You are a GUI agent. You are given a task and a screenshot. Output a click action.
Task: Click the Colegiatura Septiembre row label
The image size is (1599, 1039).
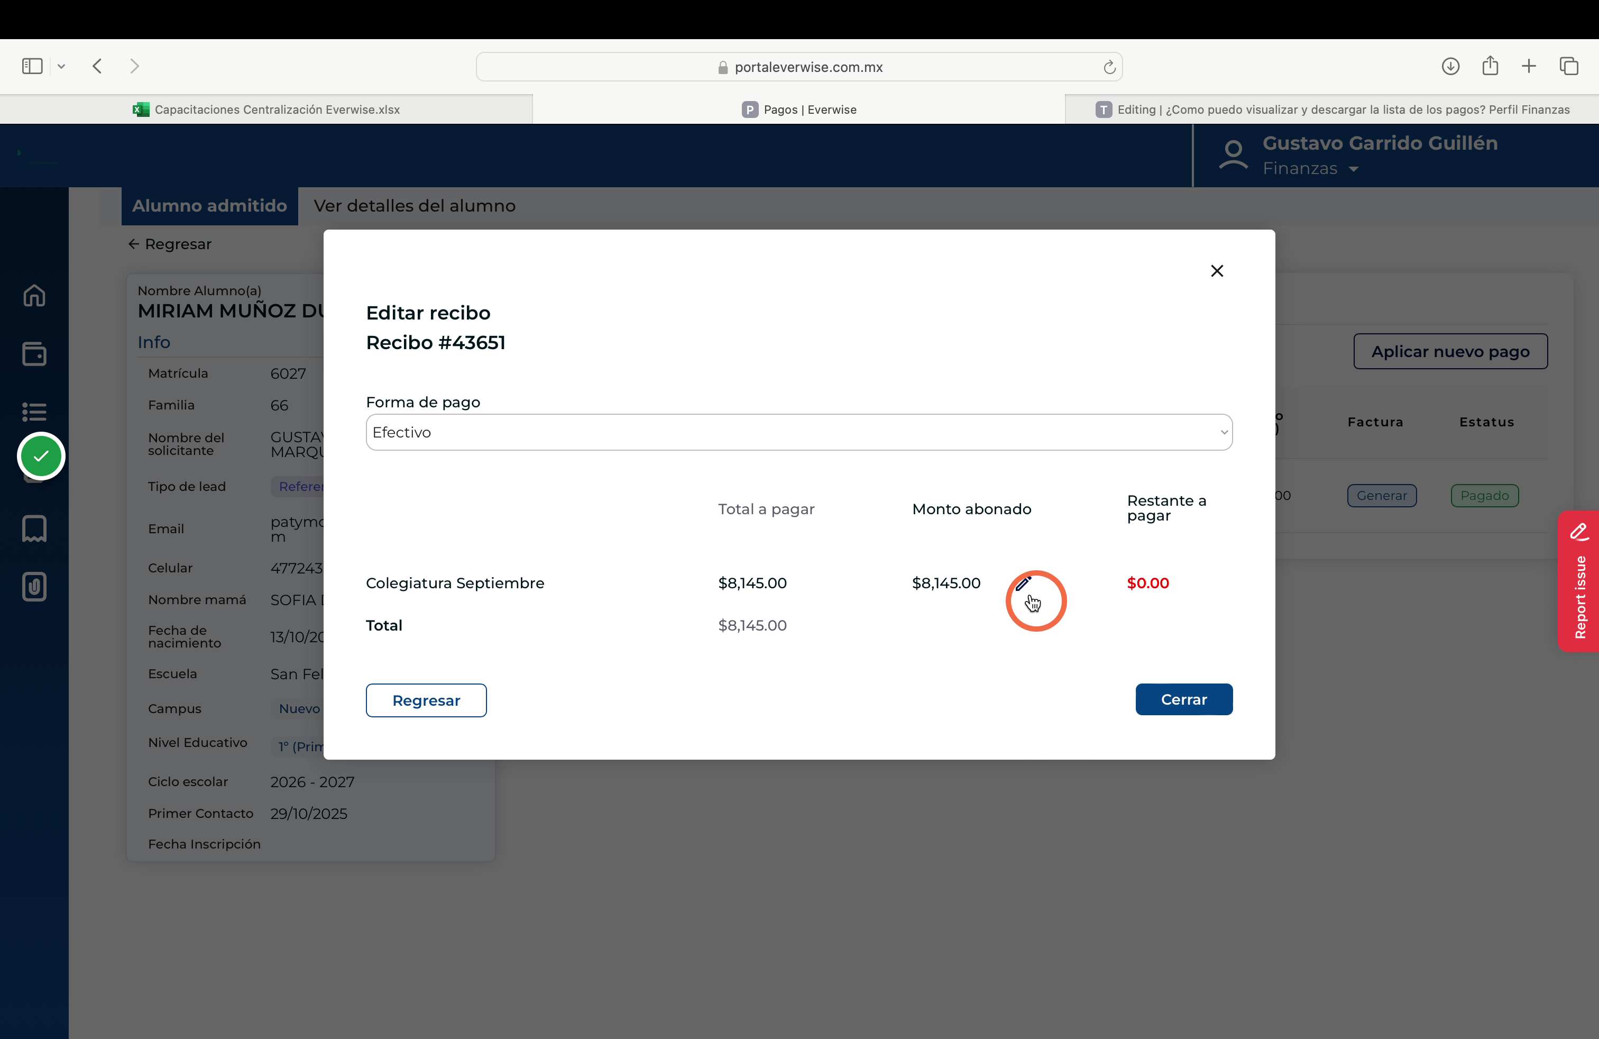click(x=455, y=584)
